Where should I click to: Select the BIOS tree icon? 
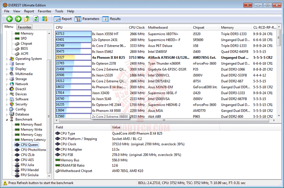click(17, 49)
